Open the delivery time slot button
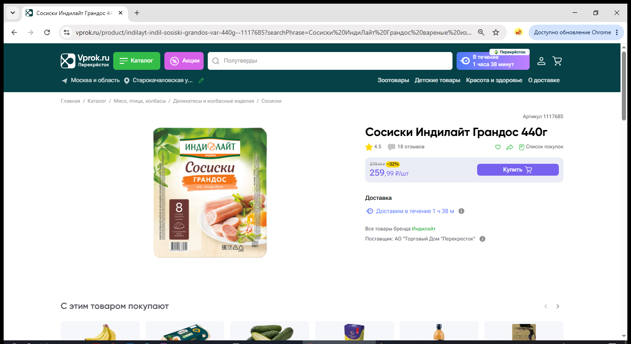 (493, 61)
